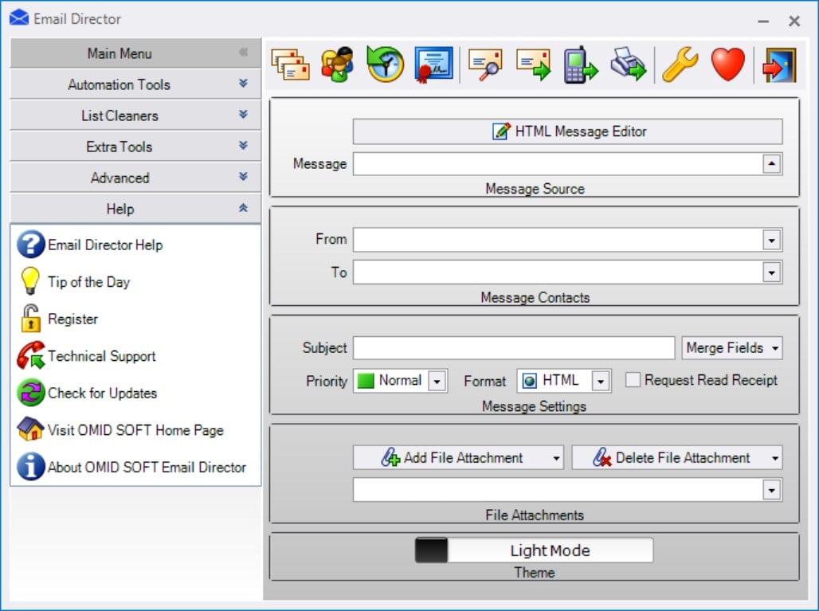Collapse sidebar with Main Menu double arrow
The image size is (819, 611).
[x=243, y=53]
